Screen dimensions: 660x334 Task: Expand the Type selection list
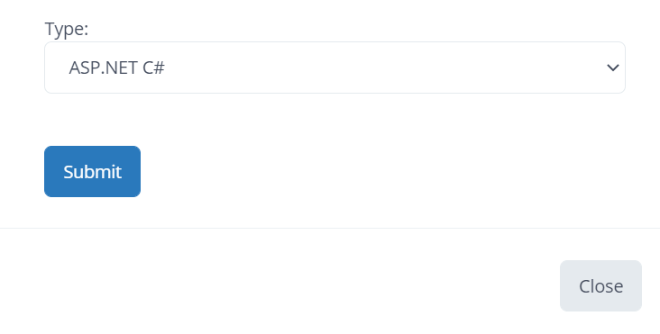click(335, 68)
